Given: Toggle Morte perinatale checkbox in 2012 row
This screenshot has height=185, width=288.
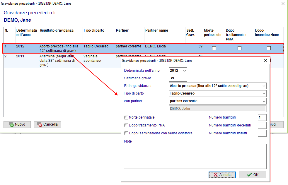Looking at the screenshot, I should [214, 48].
